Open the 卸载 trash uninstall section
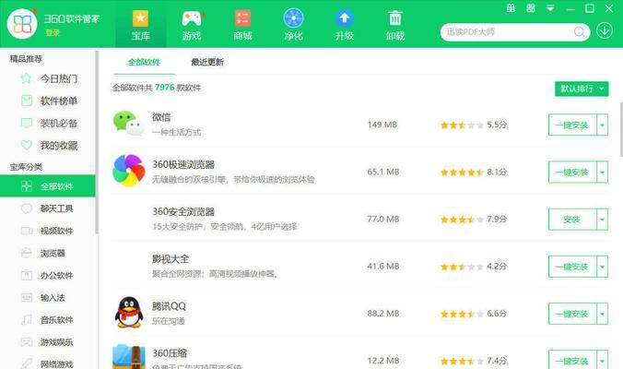Viewport: 623px width, 369px height. tap(395, 26)
